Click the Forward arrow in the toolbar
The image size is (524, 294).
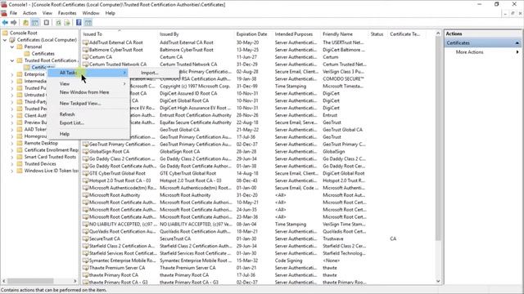[14, 22]
